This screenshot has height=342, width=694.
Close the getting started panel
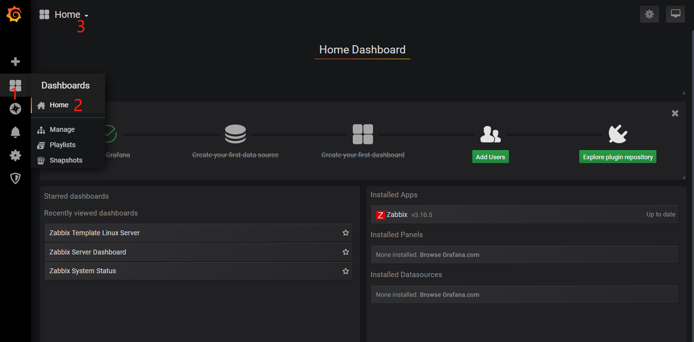click(675, 114)
